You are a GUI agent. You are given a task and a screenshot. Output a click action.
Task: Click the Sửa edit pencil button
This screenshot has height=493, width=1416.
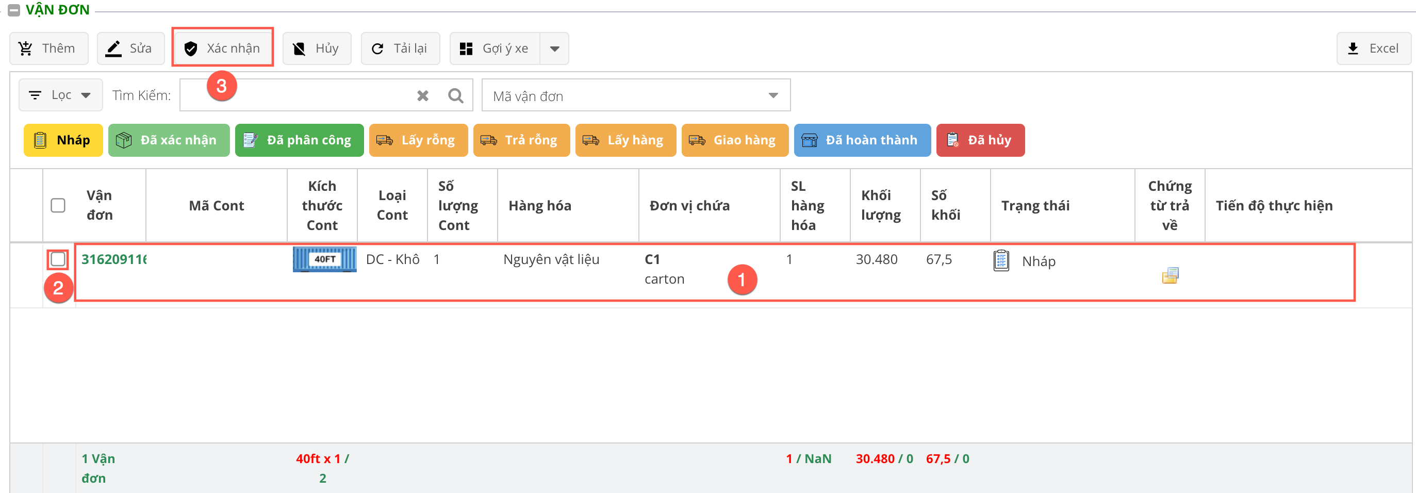click(x=130, y=48)
